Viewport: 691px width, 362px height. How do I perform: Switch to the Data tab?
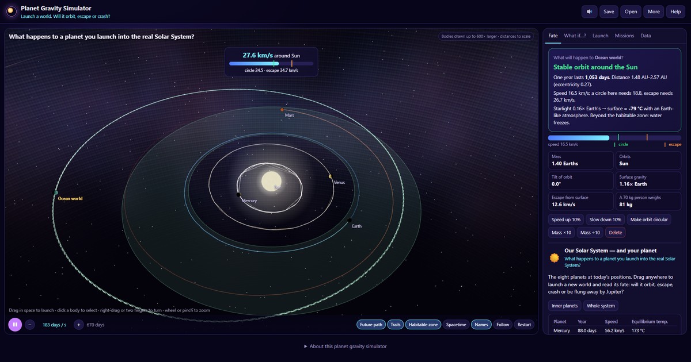(646, 36)
